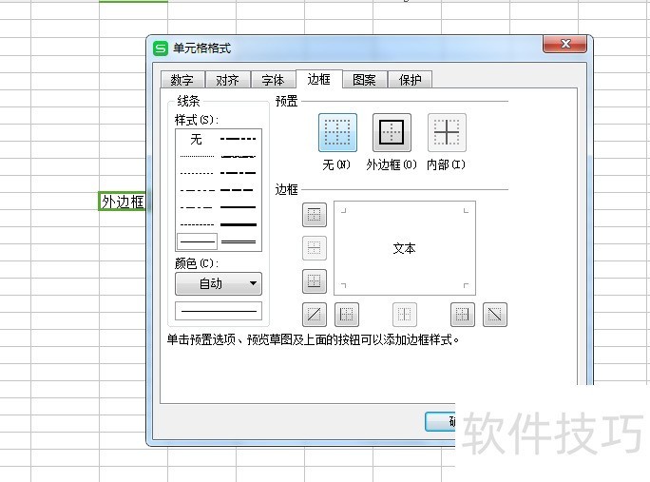Toggle diagonal-up border button

coord(315,315)
